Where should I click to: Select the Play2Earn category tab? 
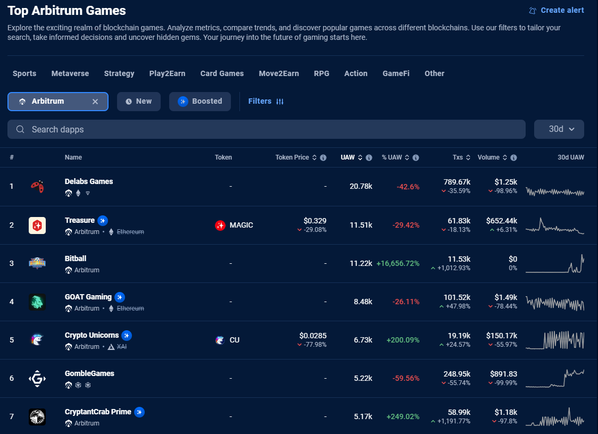167,73
